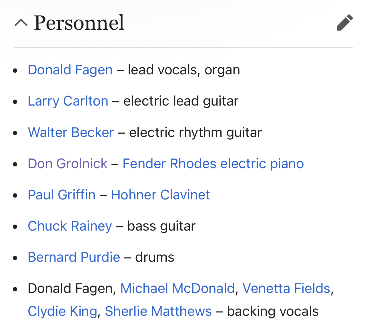The width and height of the screenshot is (367, 333).
Task: Follow the Hohner Clavinet link
Action: coord(160,195)
